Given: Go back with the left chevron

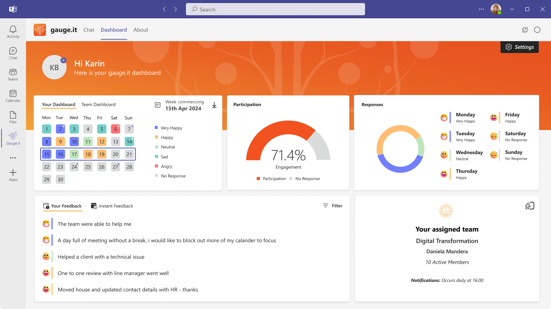Looking at the screenshot, I should pyautogui.click(x=164, y=9).
